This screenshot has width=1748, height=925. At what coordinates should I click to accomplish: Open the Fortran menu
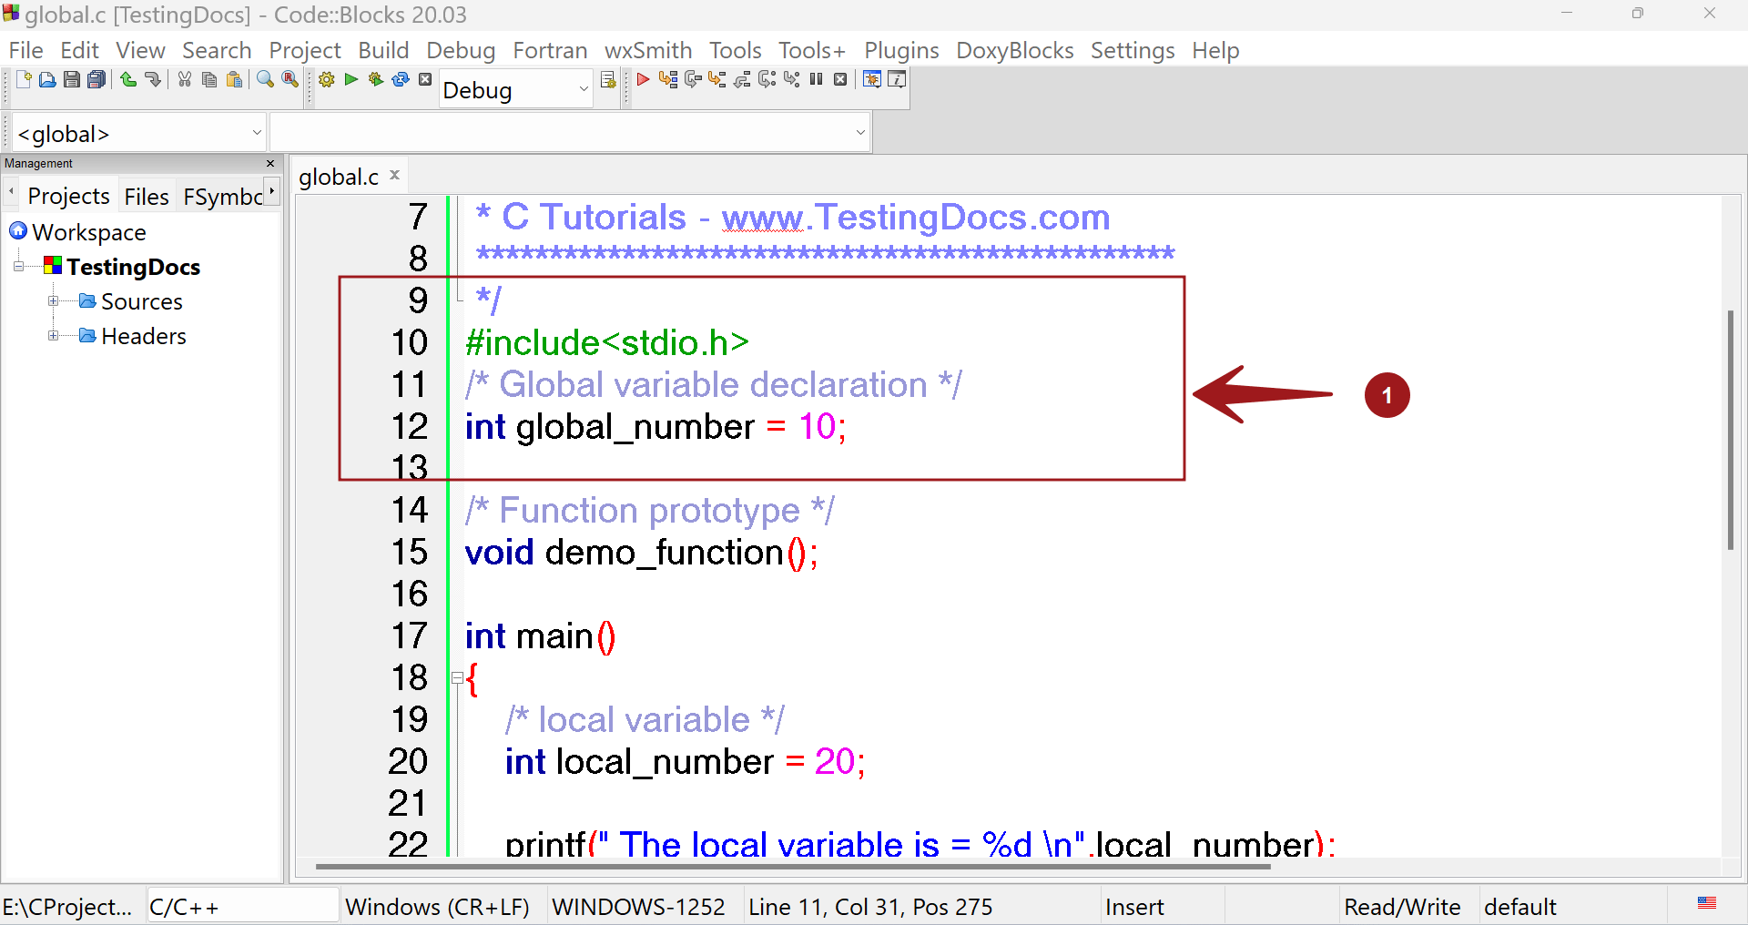pyautogui.click(x=549, y=50)
